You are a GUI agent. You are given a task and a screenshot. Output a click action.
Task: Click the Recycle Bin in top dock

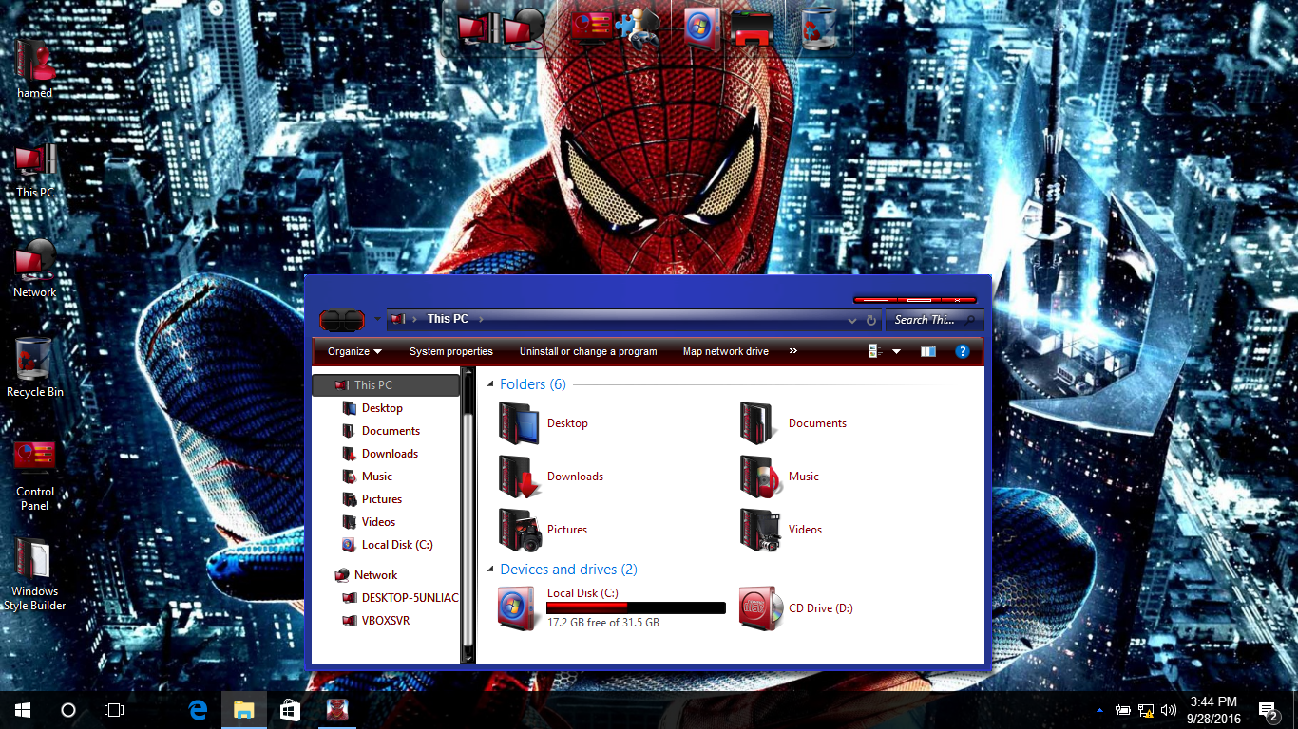[817, 27]
